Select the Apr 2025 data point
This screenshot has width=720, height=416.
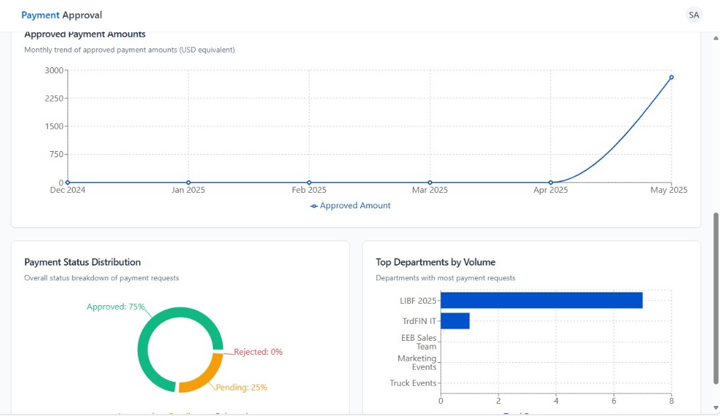(551, 182)
